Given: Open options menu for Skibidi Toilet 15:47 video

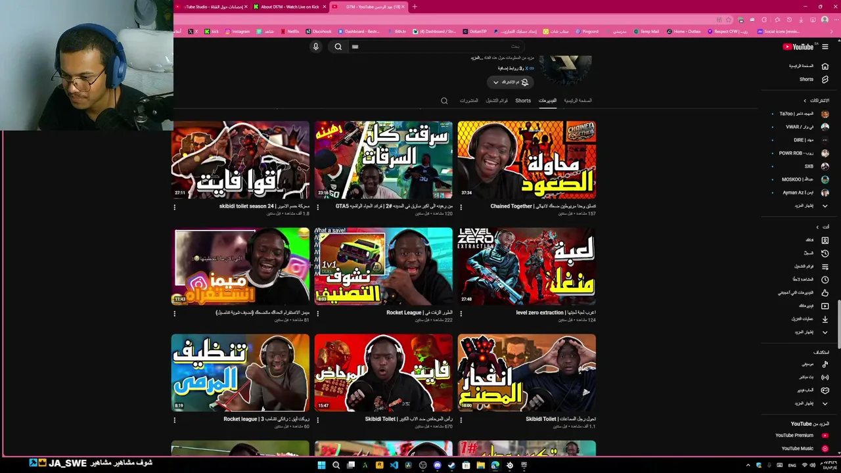Looking at the screenshot, I should pos(317,420).
